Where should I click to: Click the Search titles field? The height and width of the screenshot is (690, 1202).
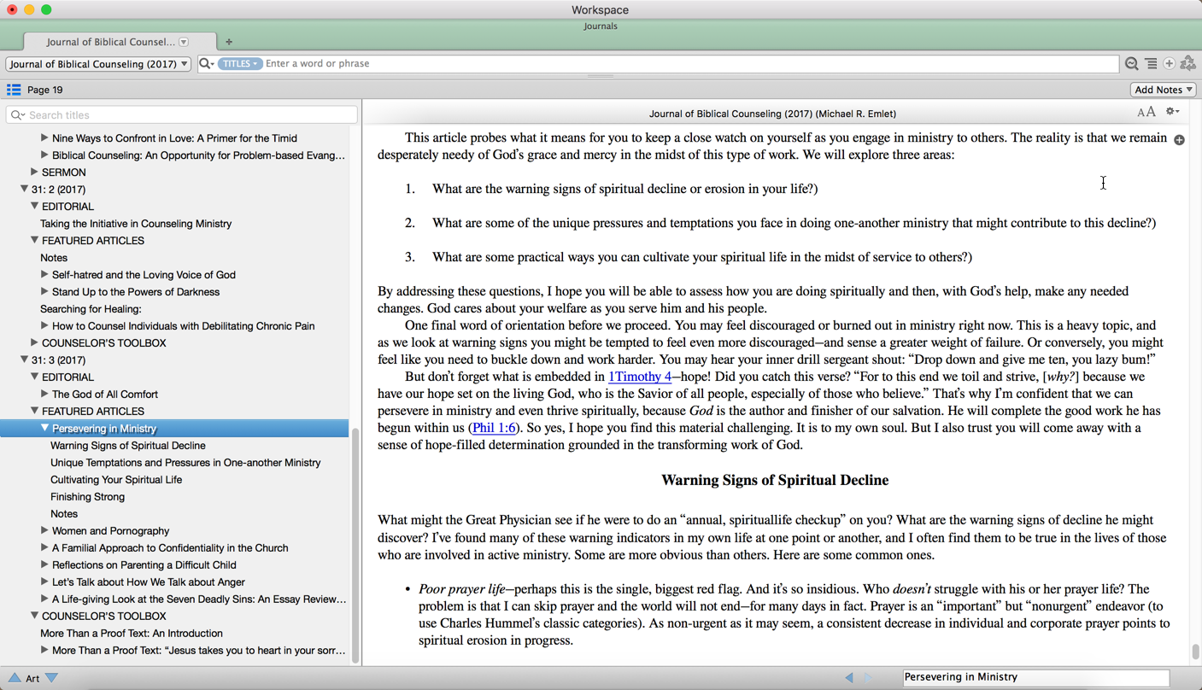click(181, 115)
